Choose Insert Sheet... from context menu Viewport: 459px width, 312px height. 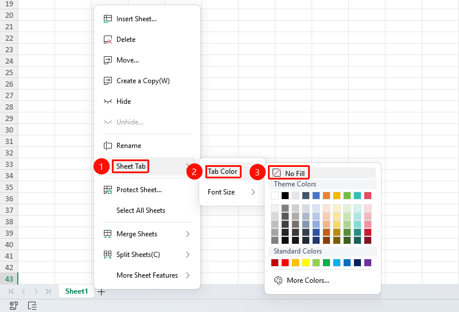tap(147, 19)
